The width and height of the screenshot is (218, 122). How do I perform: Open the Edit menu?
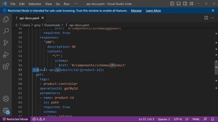[22, 4]
